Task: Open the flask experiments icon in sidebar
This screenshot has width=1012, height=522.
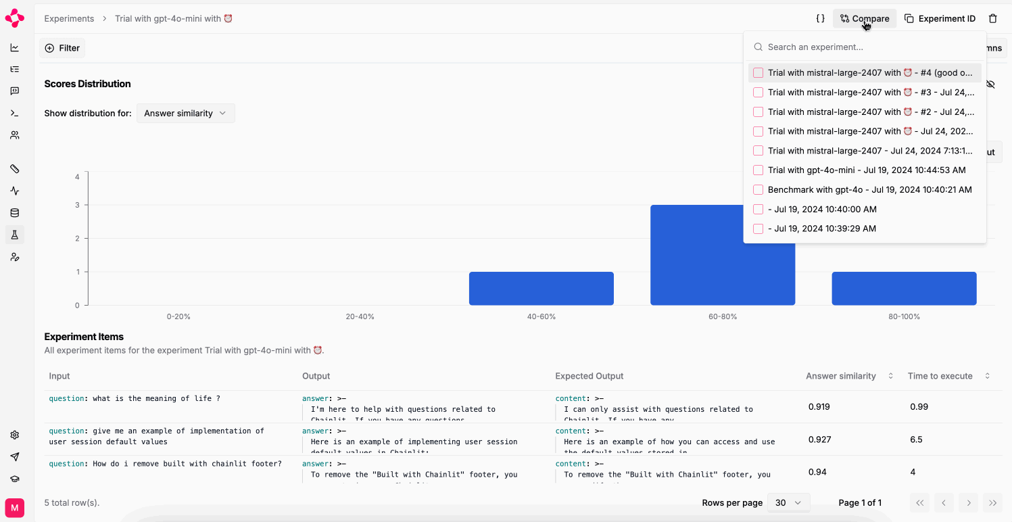Action: click(15, 235)
